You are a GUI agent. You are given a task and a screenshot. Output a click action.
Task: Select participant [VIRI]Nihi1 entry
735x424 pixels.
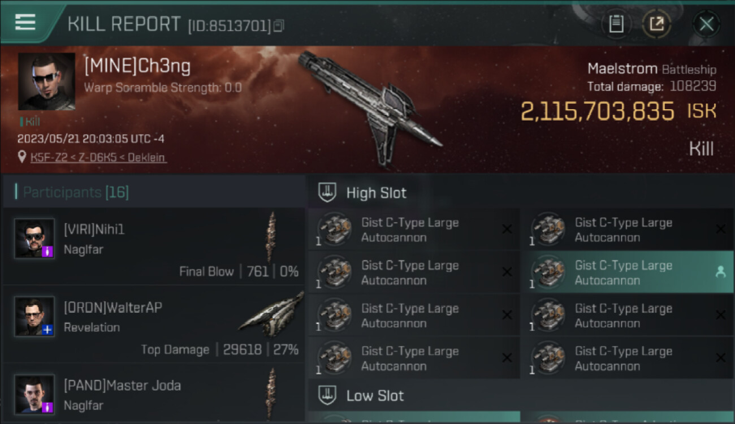click(x=154, y=246)
